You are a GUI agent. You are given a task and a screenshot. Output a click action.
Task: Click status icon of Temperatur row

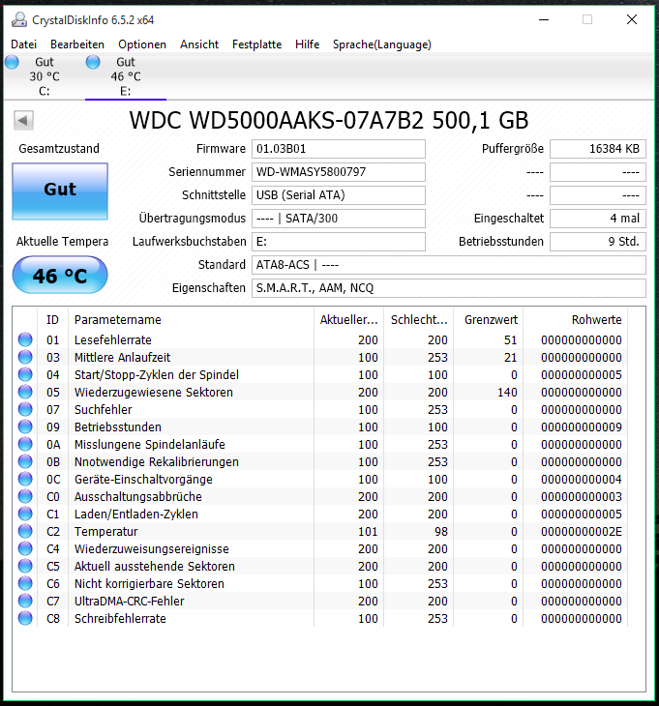pos(25,531)
